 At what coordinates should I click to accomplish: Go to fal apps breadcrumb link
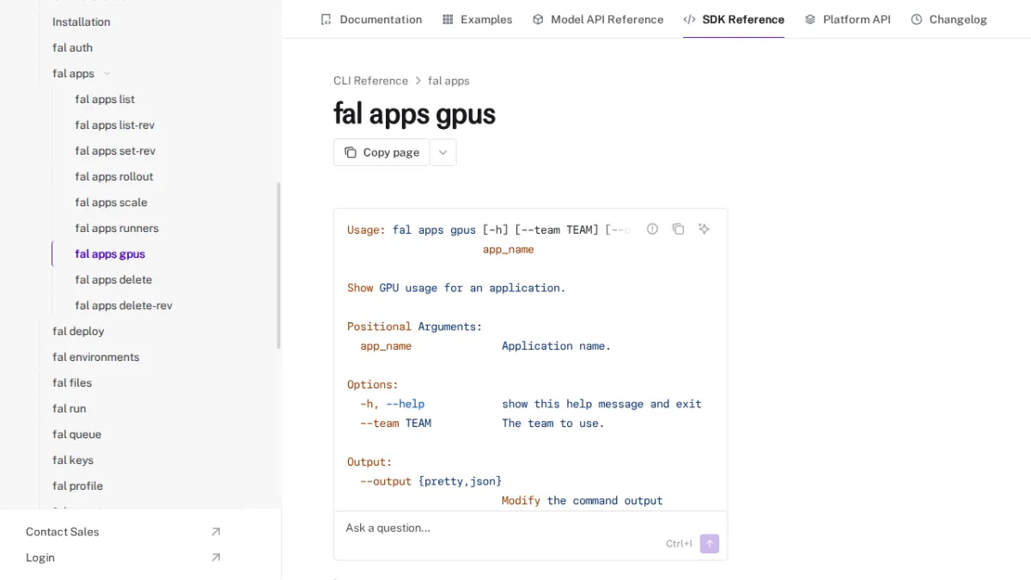point(448,81)
